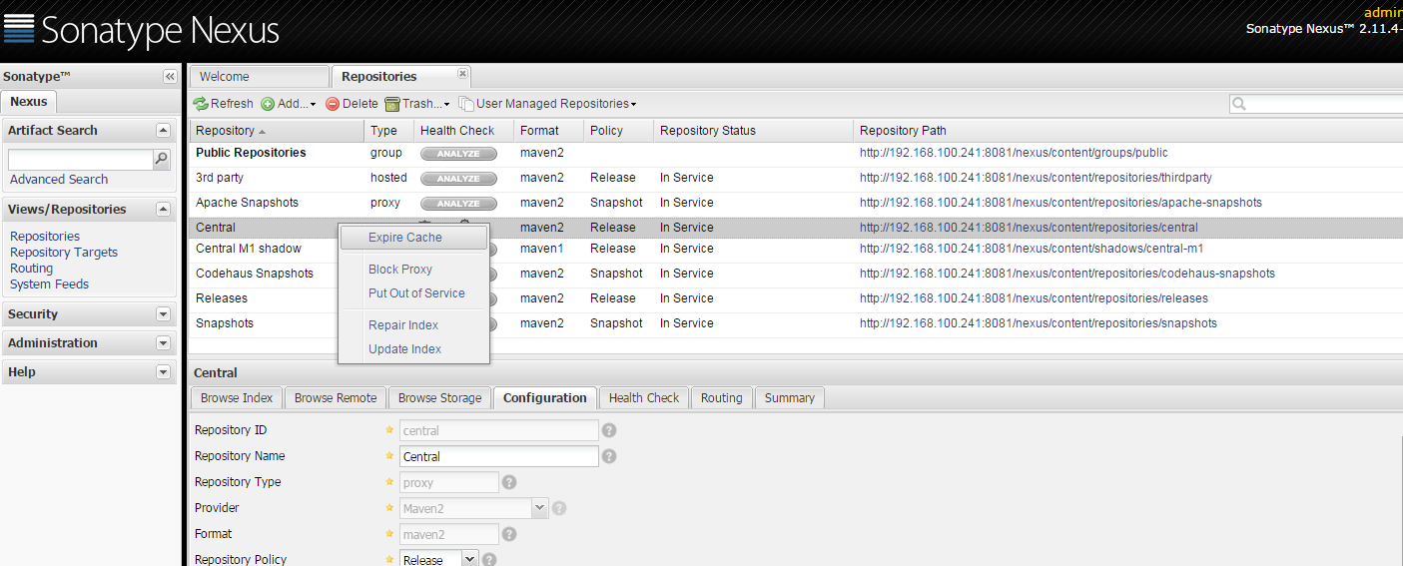Click the help icon beside Provider
Viewport: 1403px width, 566px height.
click(559, 508)
